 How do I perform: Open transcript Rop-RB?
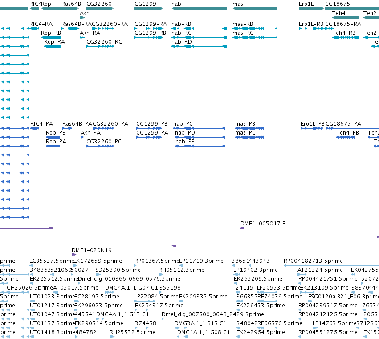pos(51,33)
